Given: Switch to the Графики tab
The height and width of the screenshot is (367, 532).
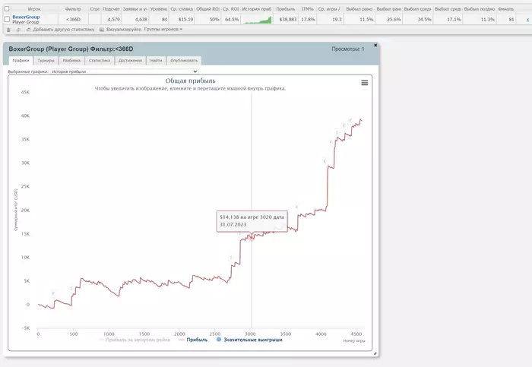Looking at the screenshot, I should pos(21,60).
